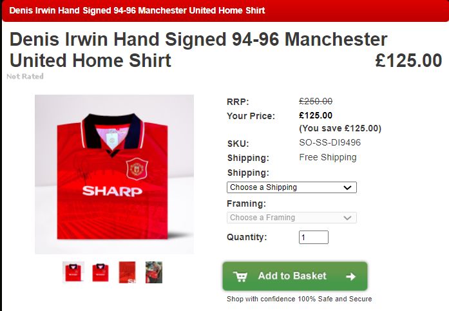Screen dimensions: 449x311
Task: Select the second shirt thumbnail image
Action: [100, 272]
